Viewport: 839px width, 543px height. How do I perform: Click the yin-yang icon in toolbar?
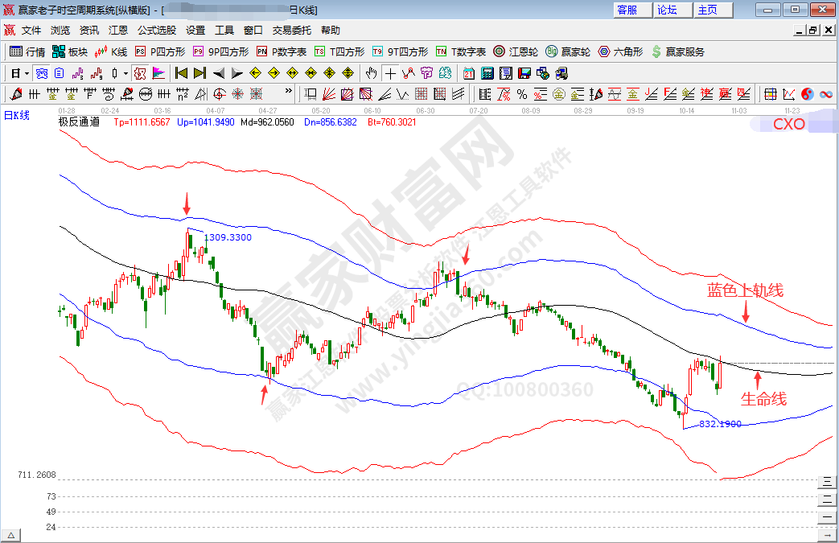808,94
